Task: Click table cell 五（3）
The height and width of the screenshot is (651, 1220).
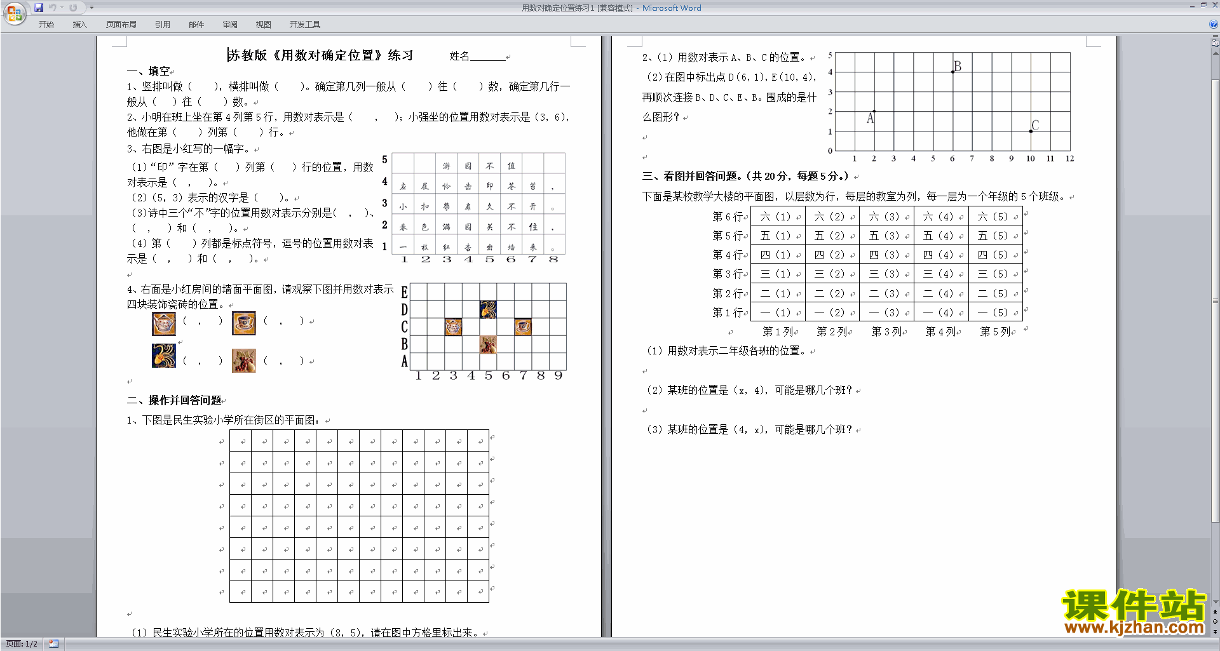Action: click(x=886, y=236)
